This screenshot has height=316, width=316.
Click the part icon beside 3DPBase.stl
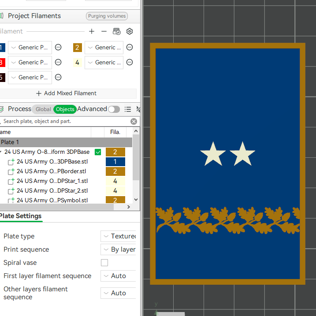coord(11,162)
